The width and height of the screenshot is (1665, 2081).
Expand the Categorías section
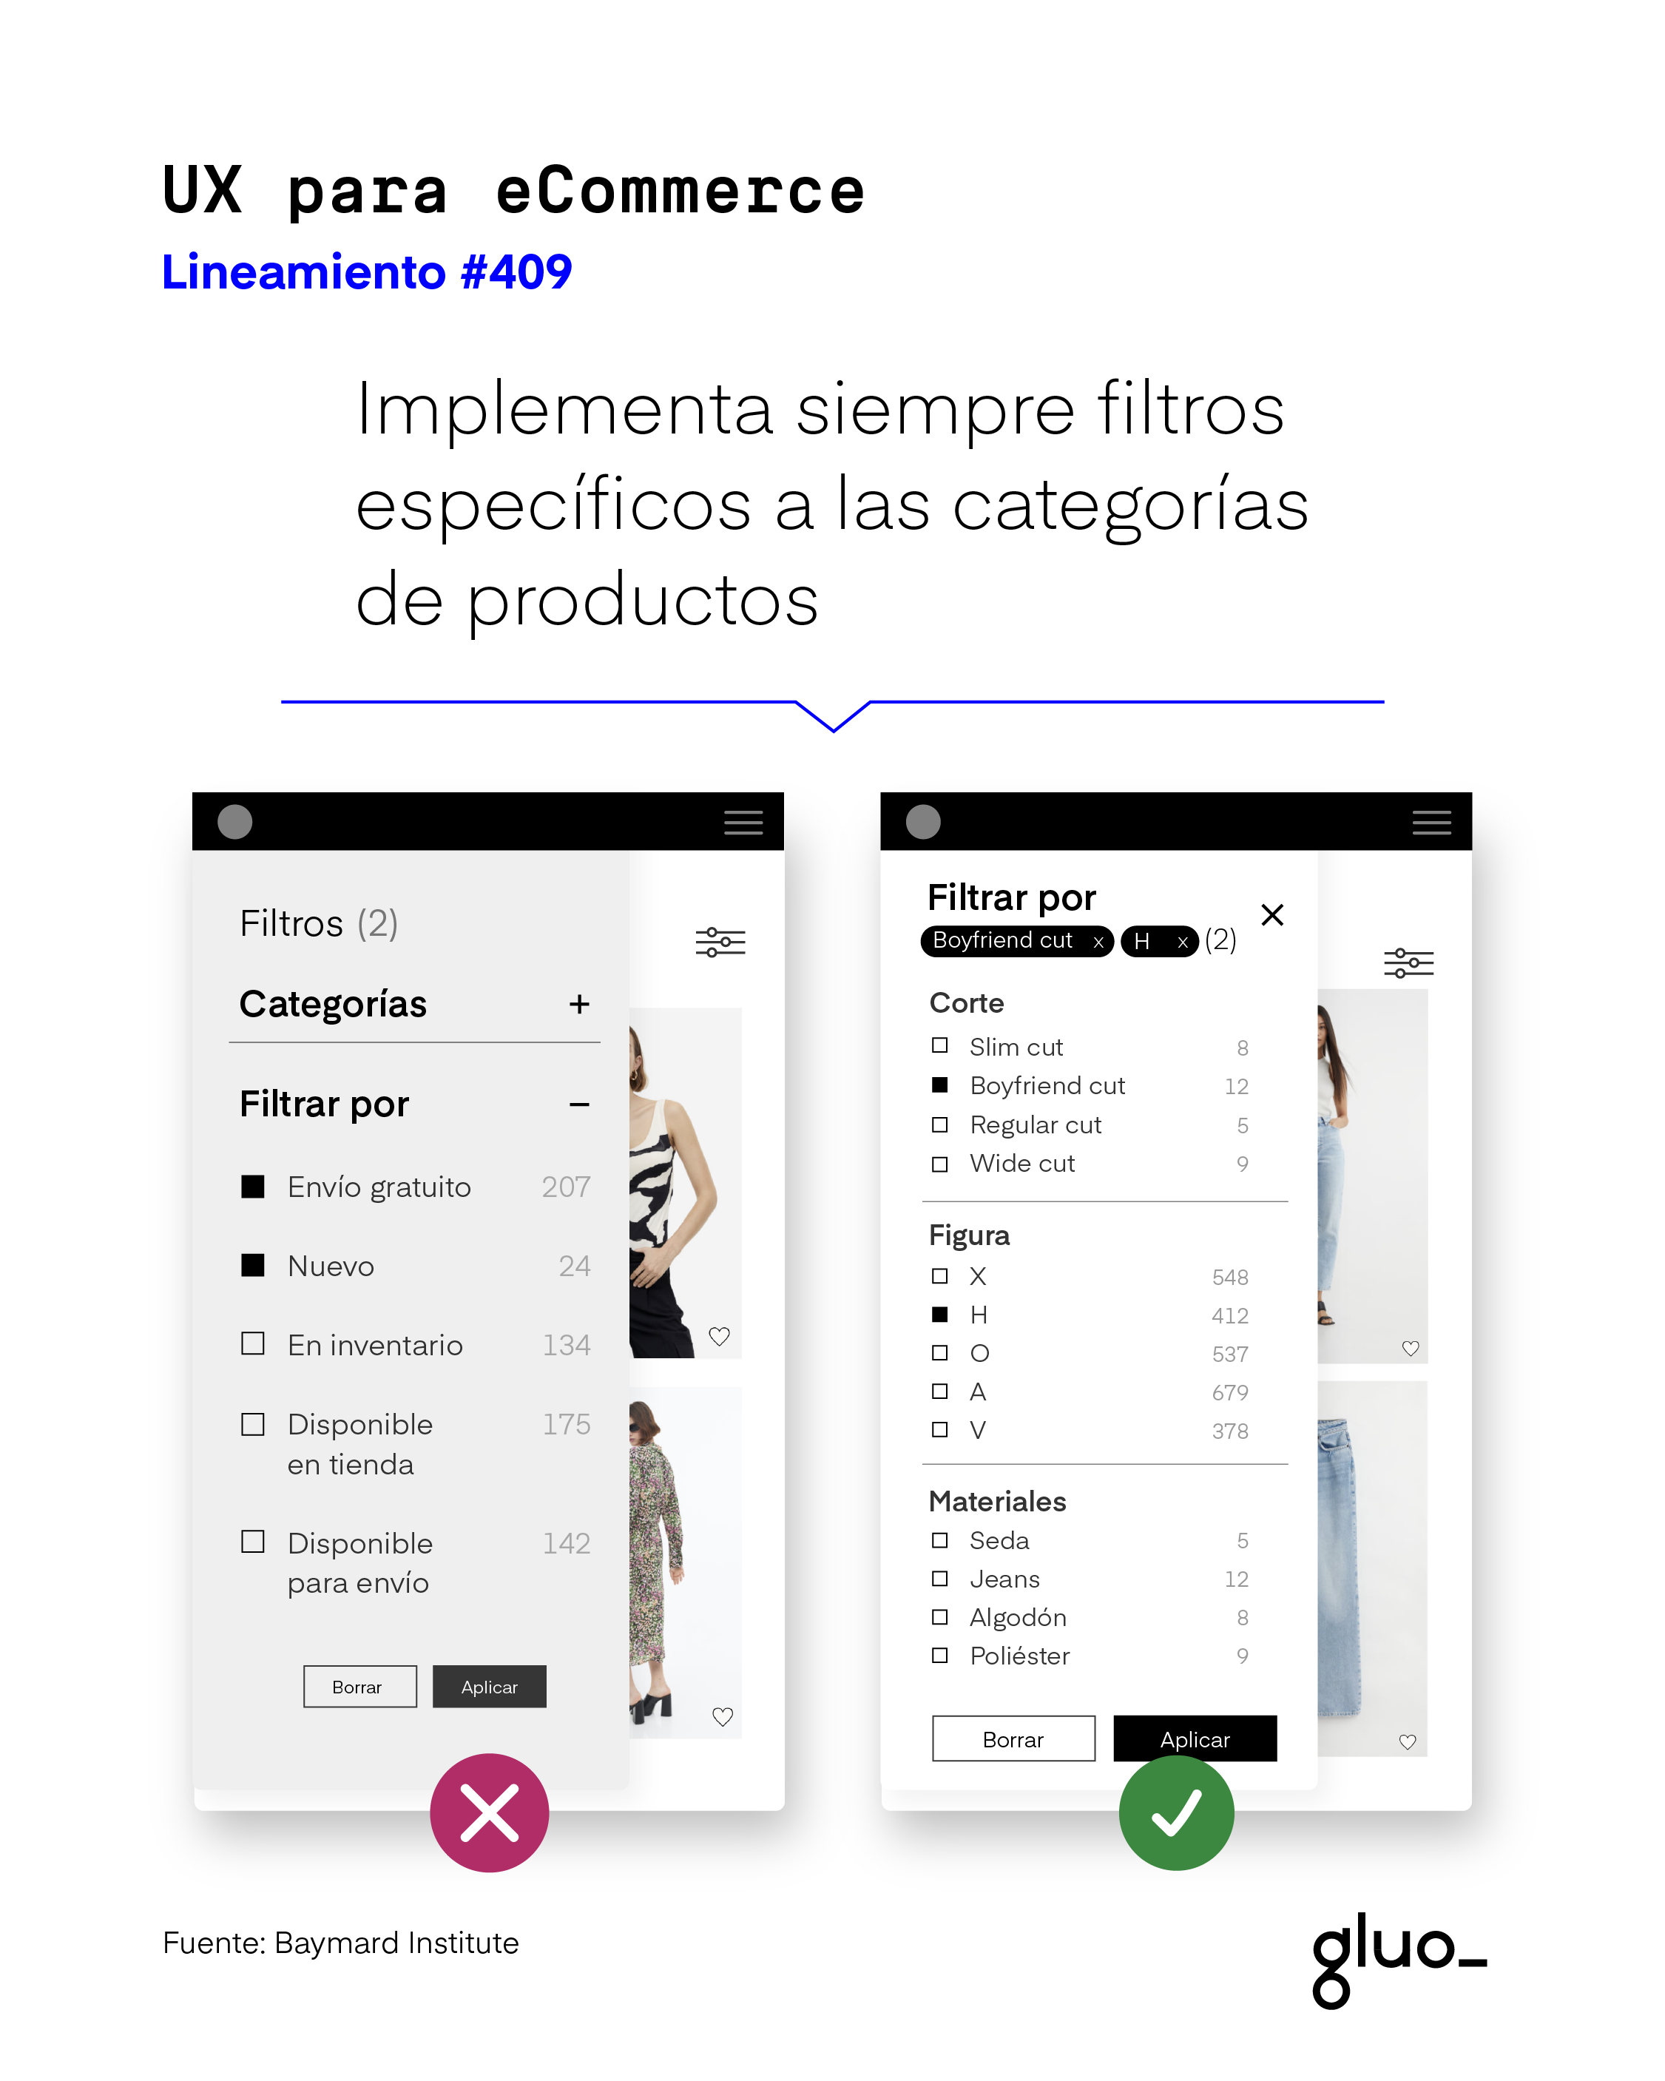[x=579, y=1002]
